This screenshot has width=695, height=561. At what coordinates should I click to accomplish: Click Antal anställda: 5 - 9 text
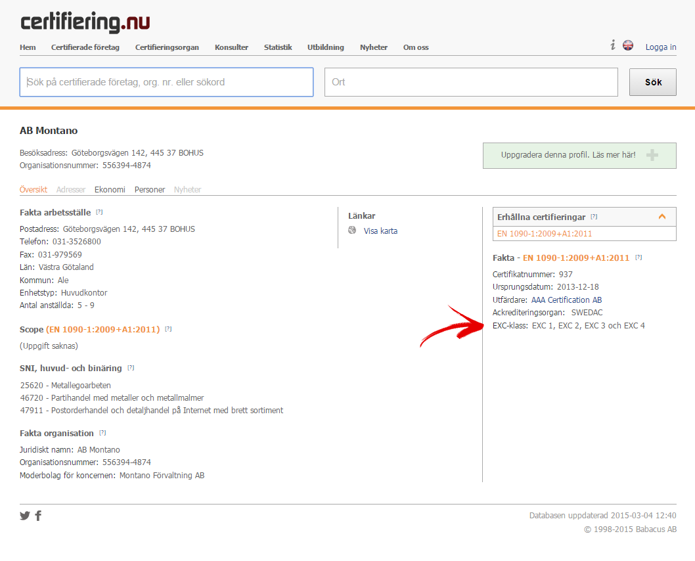tap(56, 305)
